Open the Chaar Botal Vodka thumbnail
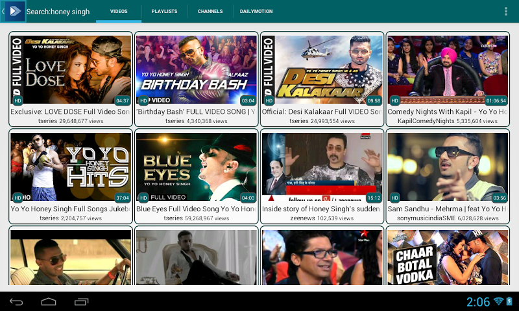The image size is (519, 311). 448,257
